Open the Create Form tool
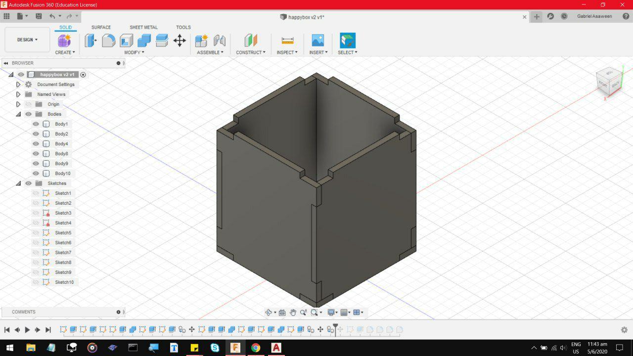This screenshot has width=633, height=356. [65, 41]
